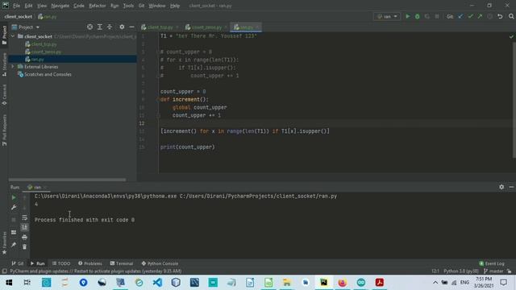The width and height of the screenshot is (516, 290).
Task: Open the Window menu
Action: [x=157, y=6]
